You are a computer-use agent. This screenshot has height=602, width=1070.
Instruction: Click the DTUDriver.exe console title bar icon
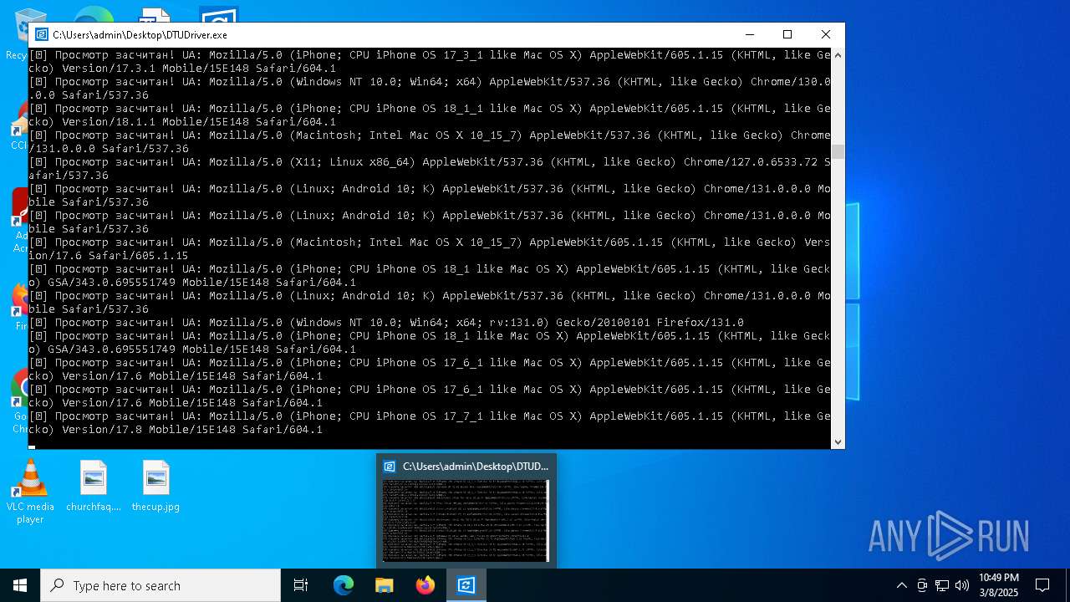pyautogui.click(x=41, y=34)
